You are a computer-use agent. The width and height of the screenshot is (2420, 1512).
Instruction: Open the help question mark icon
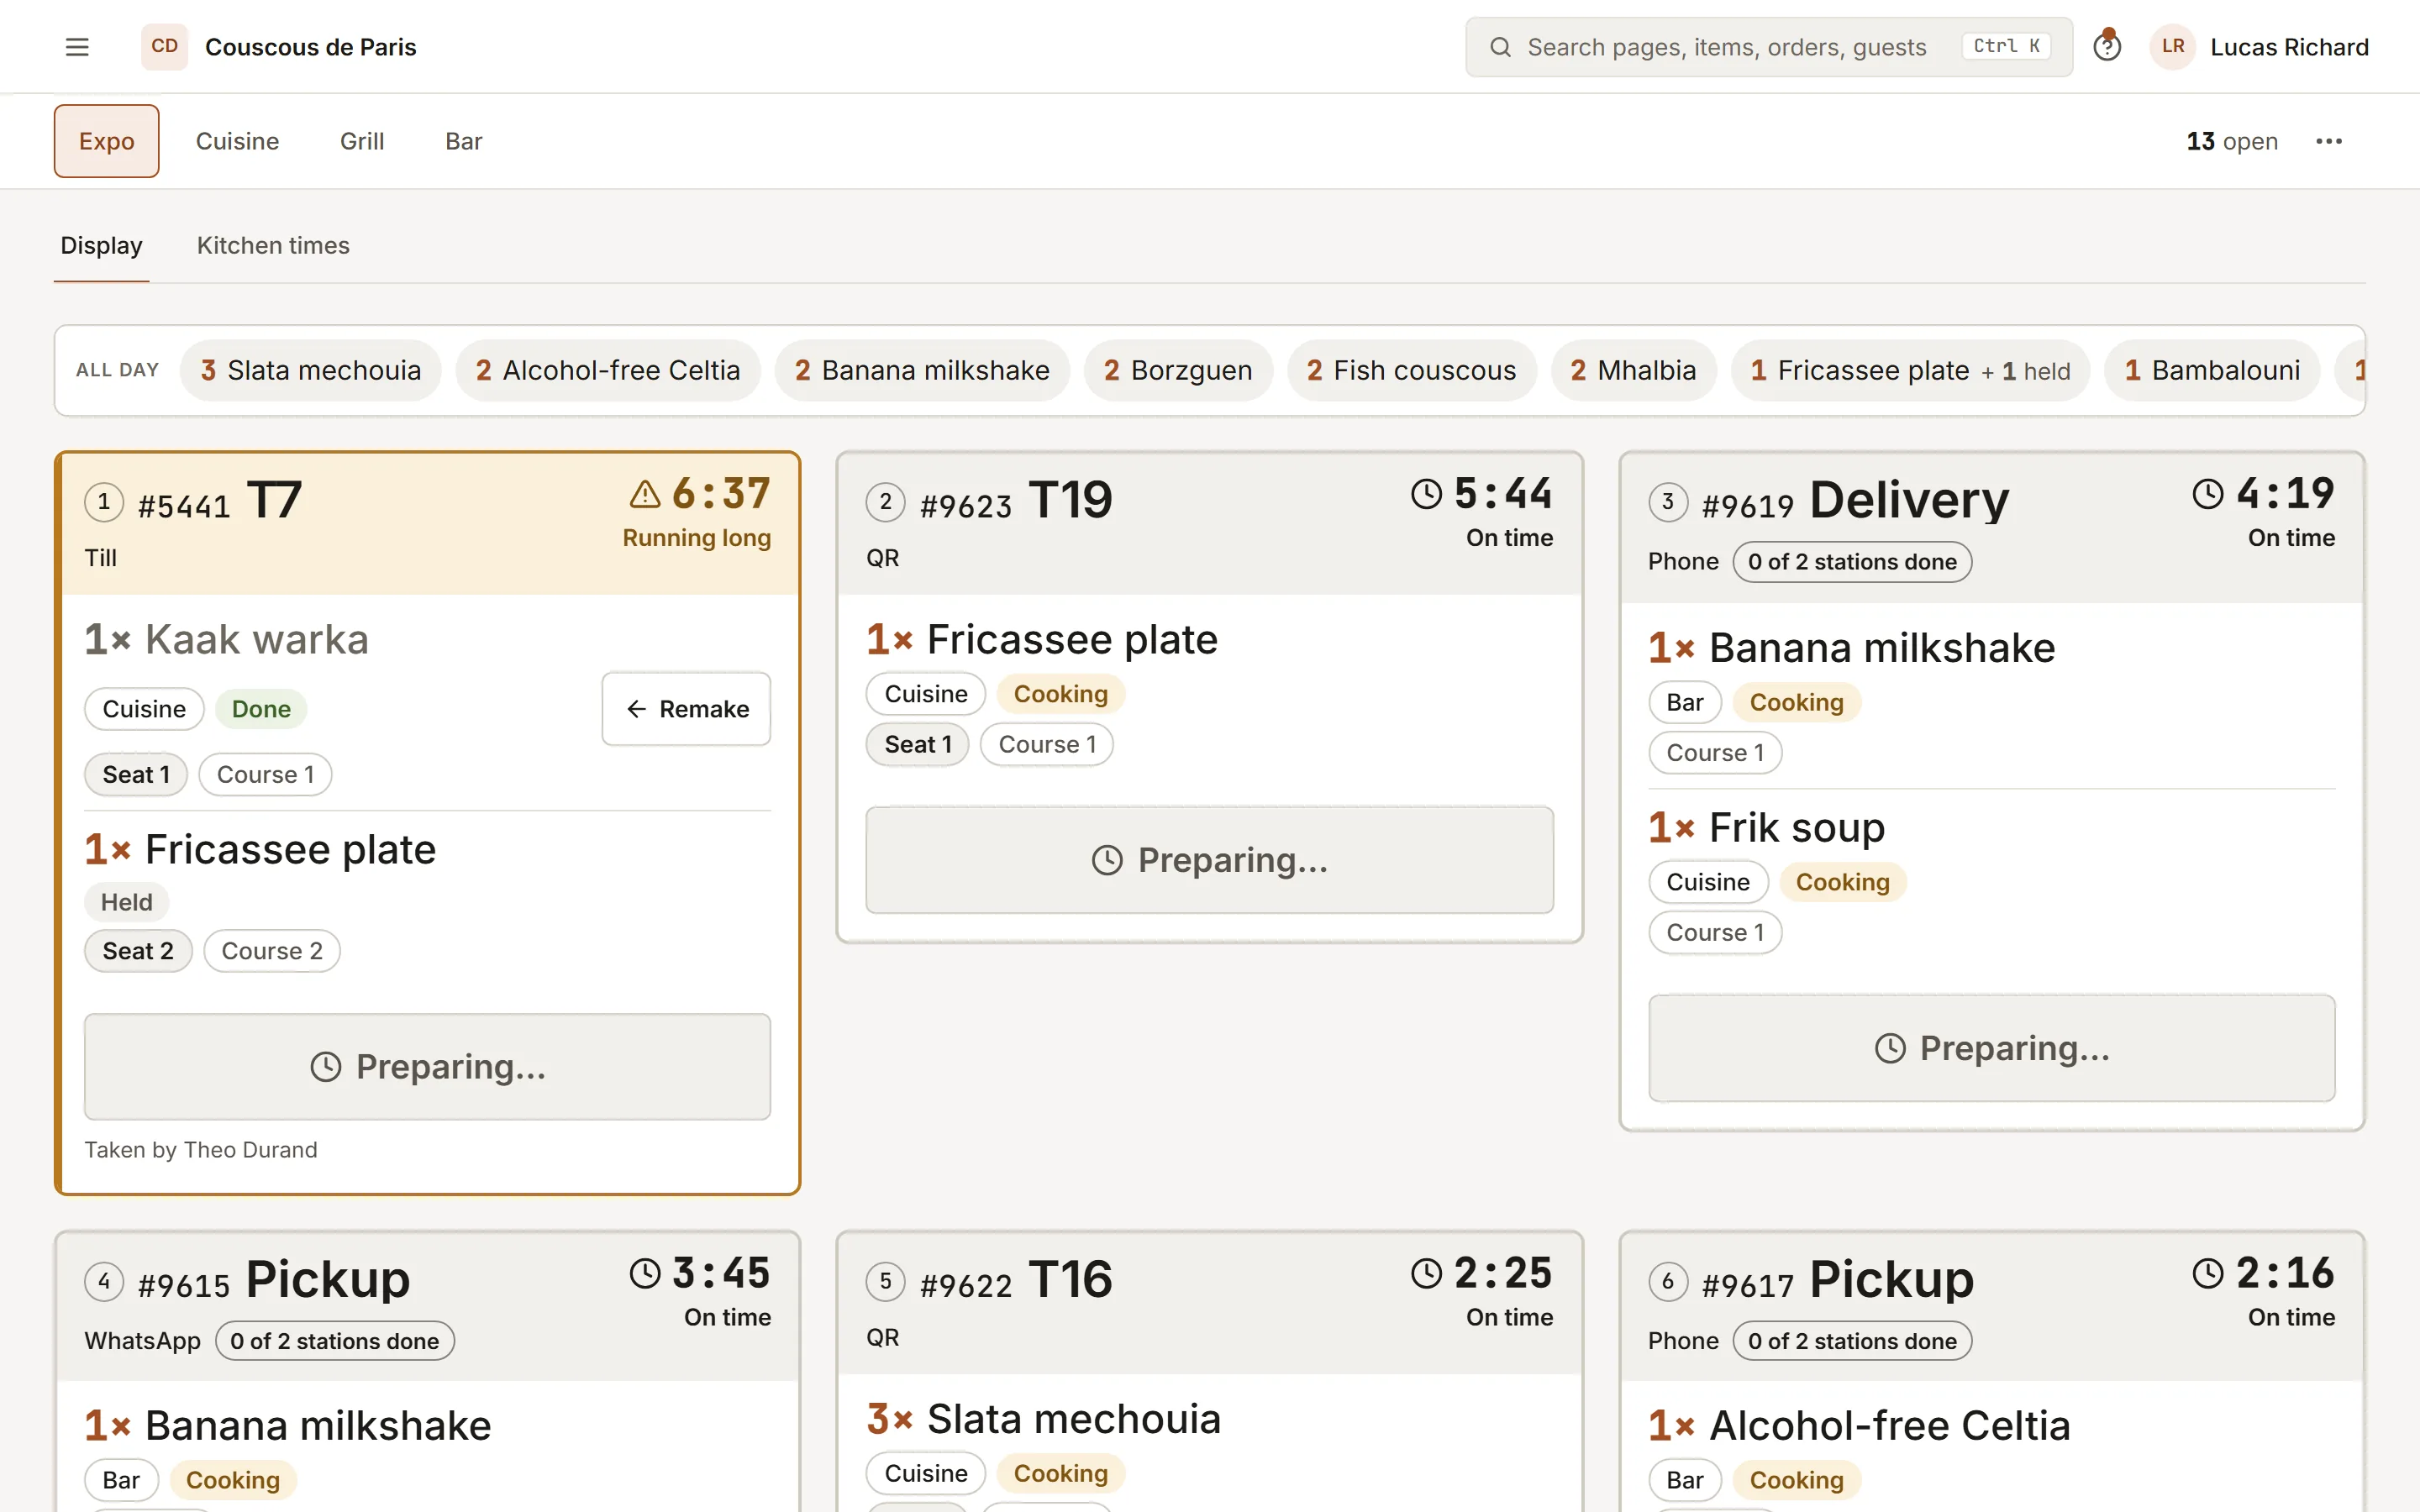2107,47
